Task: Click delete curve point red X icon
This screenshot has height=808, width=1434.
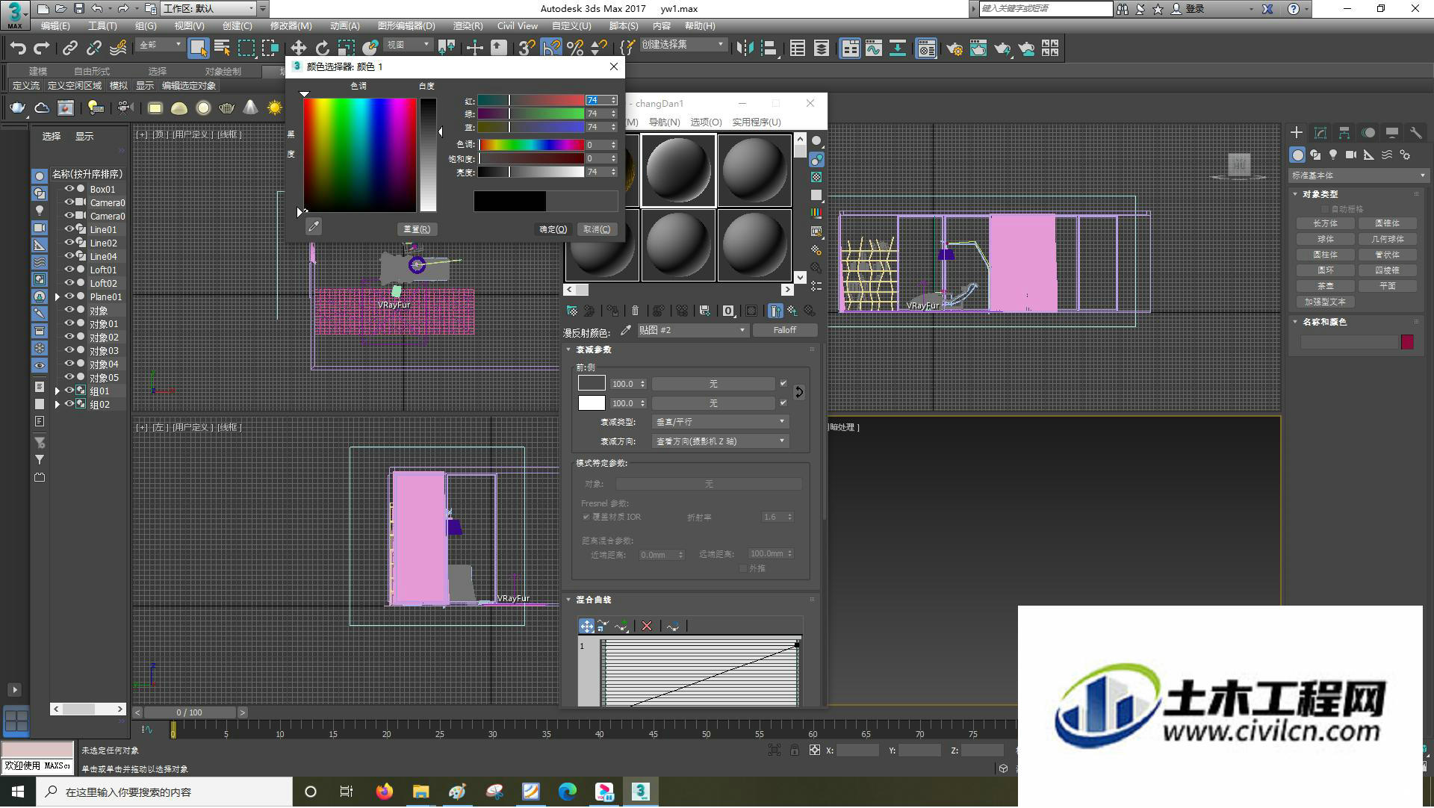Action: pyautogui.click(x=647, y=626)
